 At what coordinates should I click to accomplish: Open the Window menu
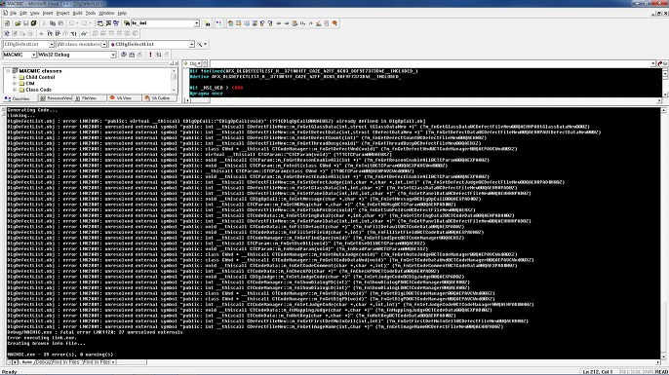106,14
